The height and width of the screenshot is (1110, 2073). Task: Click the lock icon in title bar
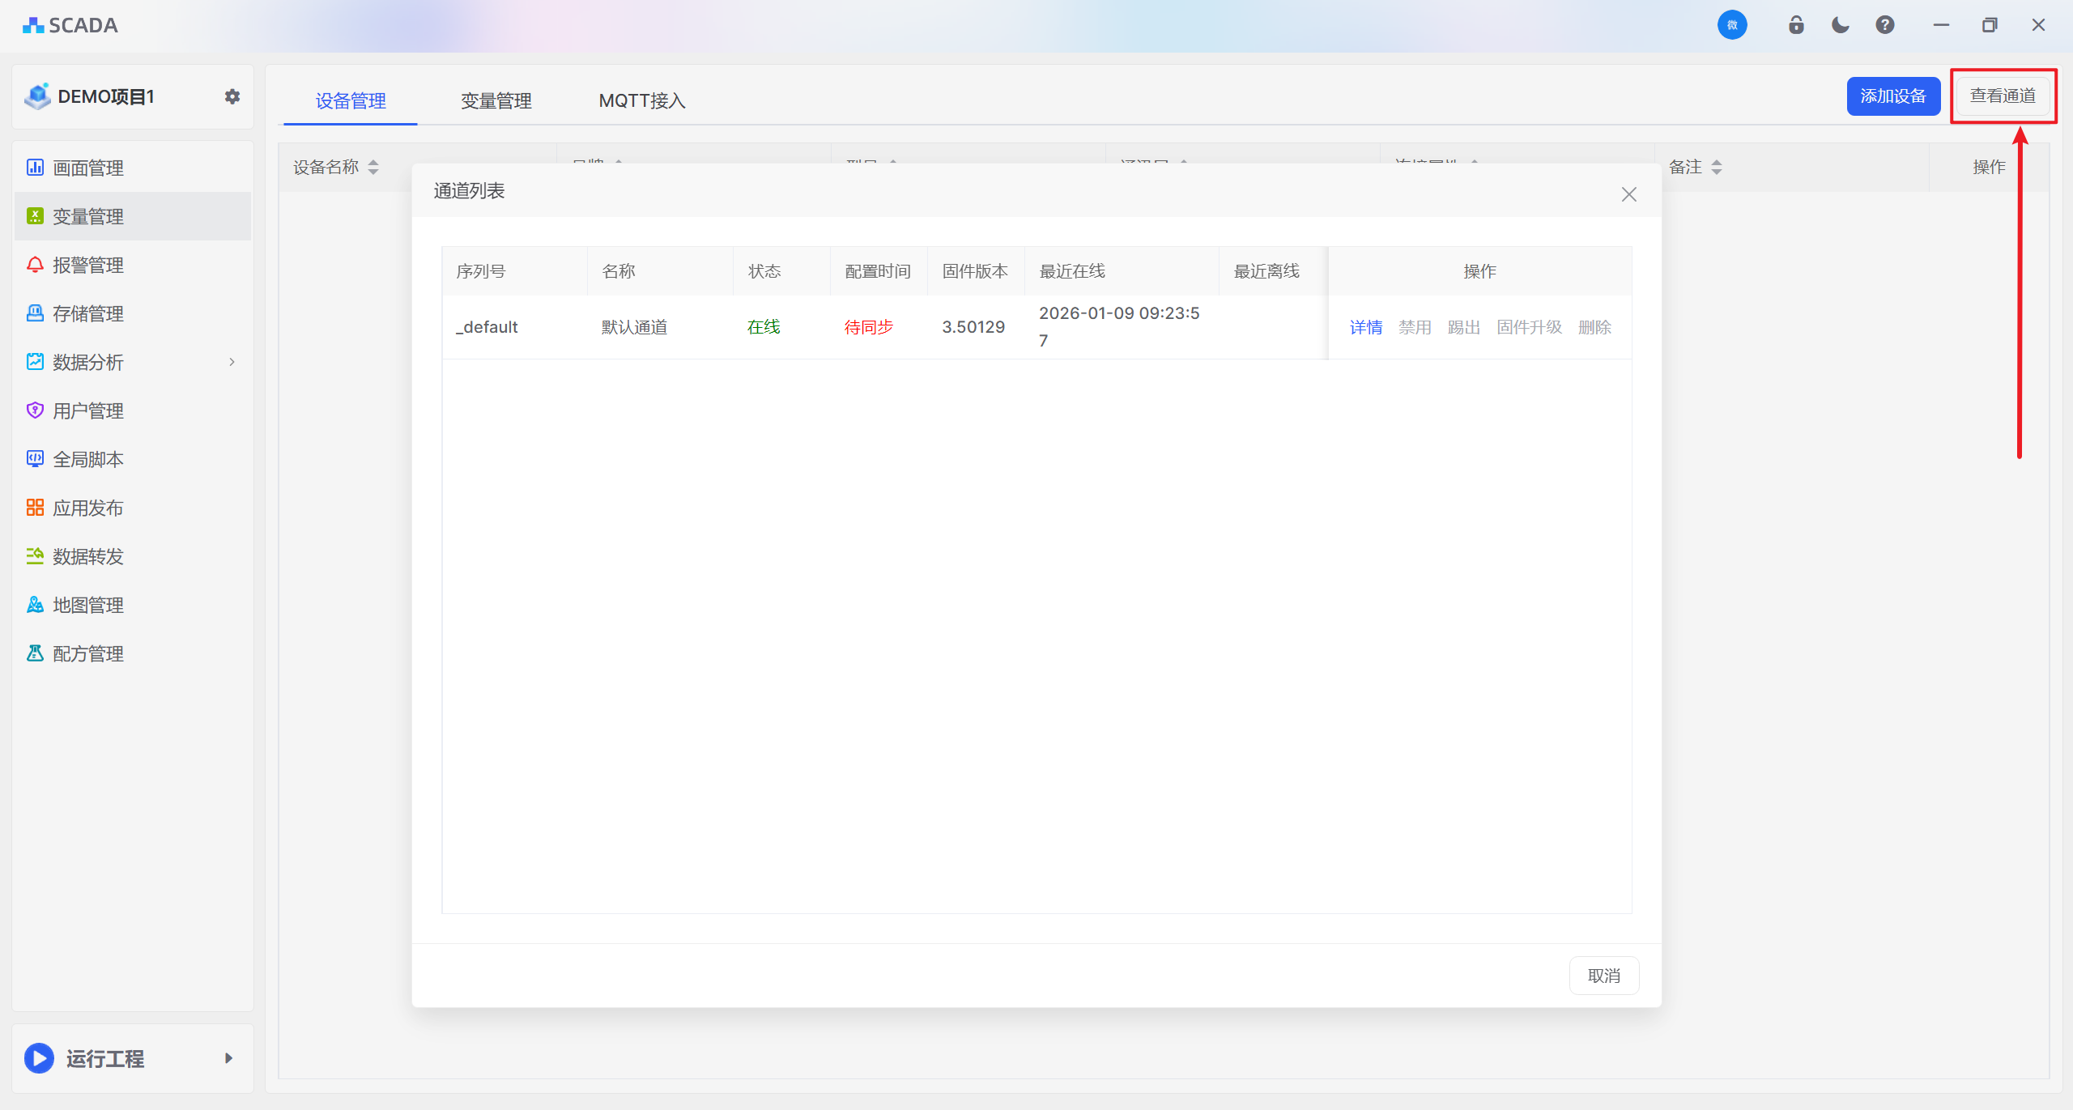click(x=1796, y=25)
